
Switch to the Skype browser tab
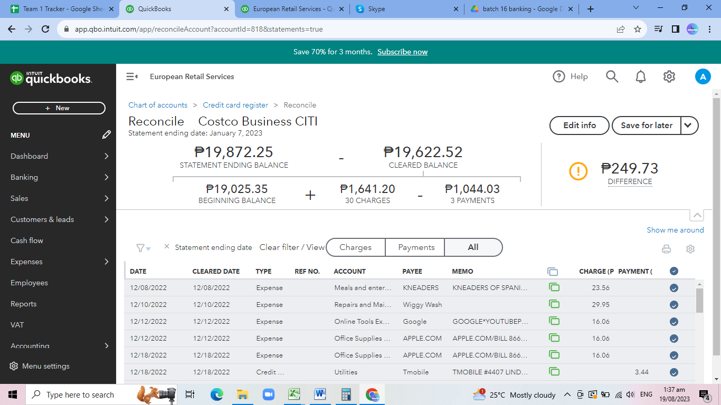point(406,9)
